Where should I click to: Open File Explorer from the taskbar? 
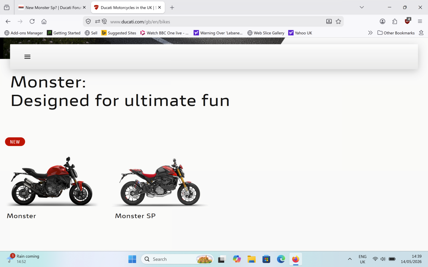pos(251,259)
